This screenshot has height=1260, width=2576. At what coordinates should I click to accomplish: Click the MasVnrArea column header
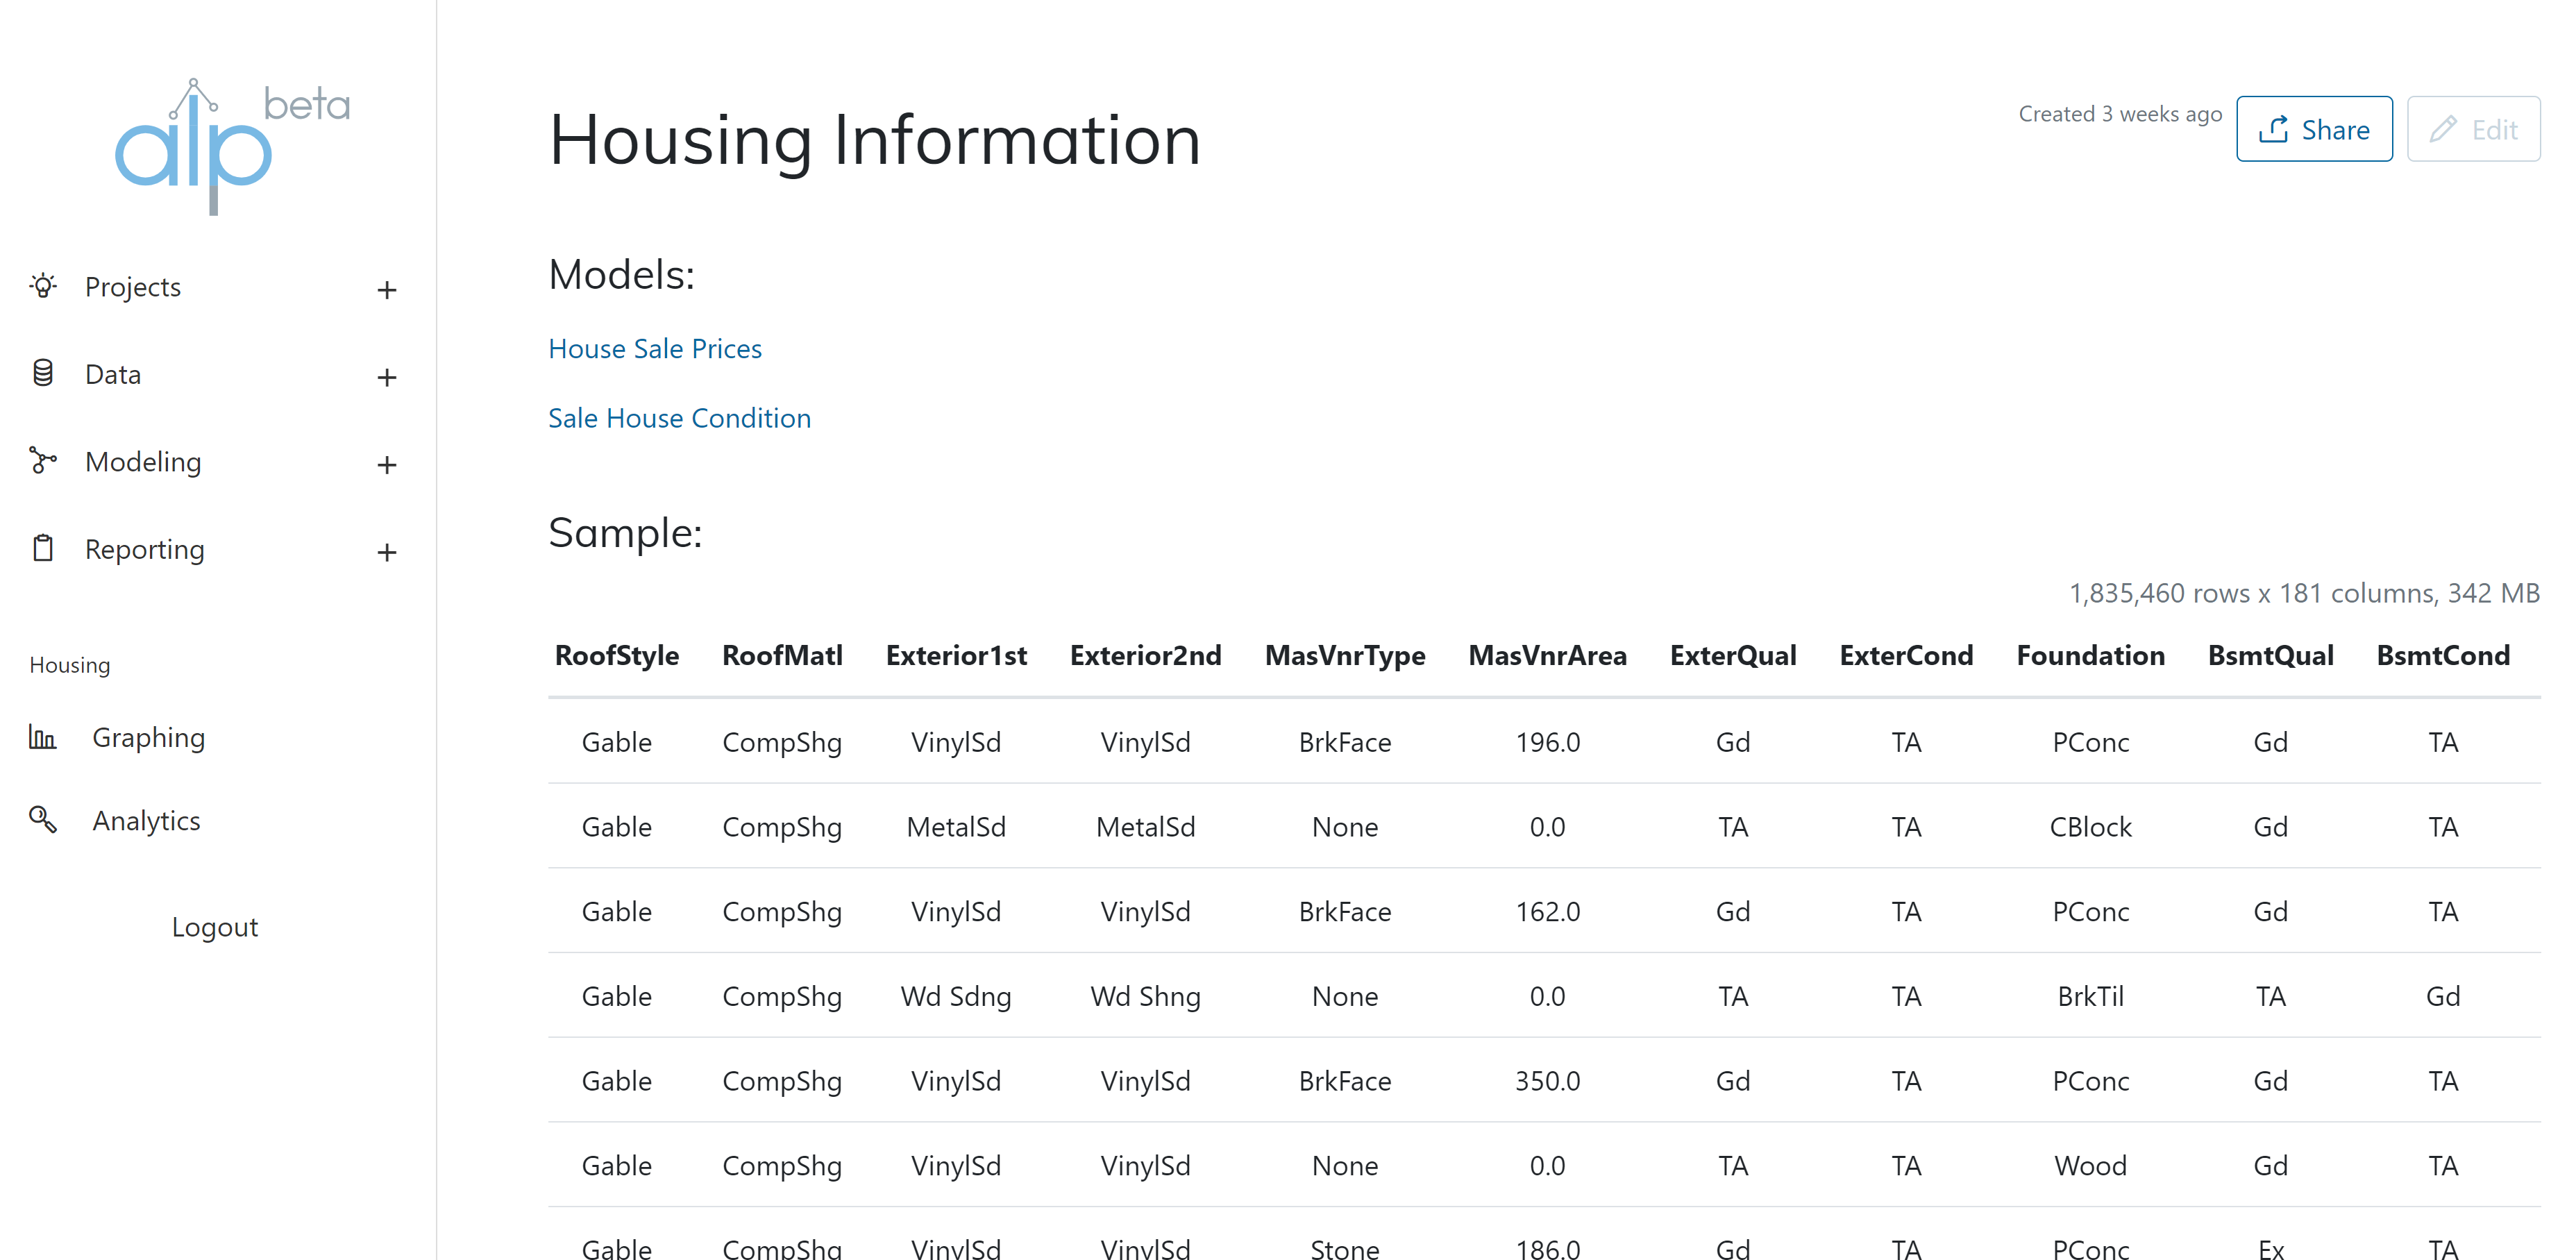1546,655
